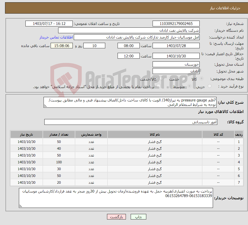Click the unit عدد in row 3
The height and width of the screenshot is (225, 248).
coord(91,156)
